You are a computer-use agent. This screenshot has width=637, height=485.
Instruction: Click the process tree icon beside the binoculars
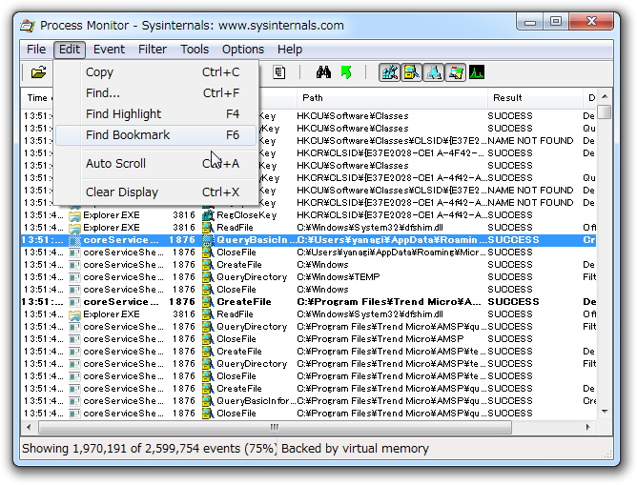click(279, 73)
